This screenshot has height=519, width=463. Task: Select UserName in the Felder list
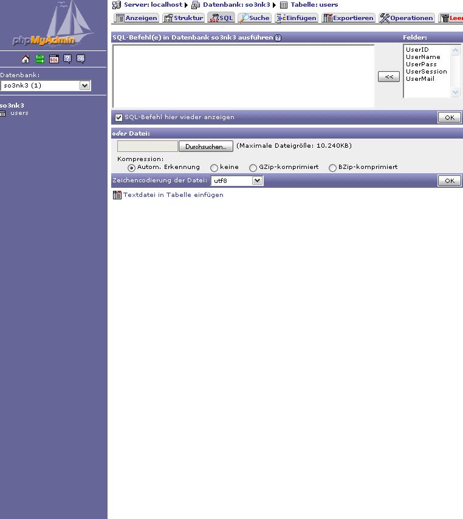tap(423, 57)
